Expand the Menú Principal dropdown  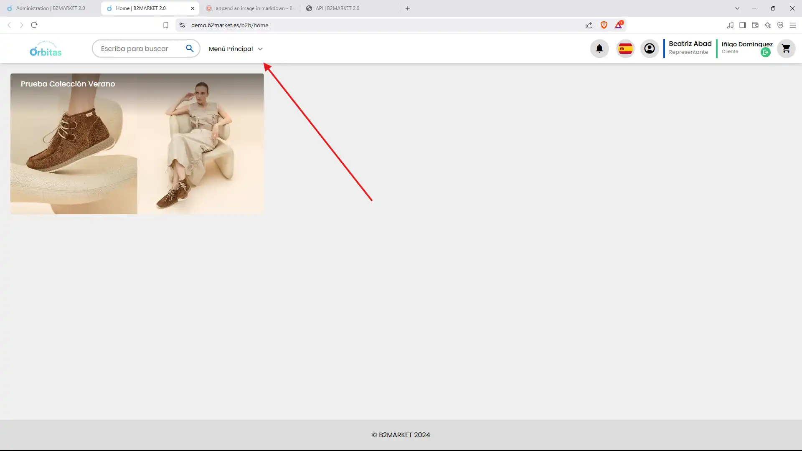[x=236, y=49]
